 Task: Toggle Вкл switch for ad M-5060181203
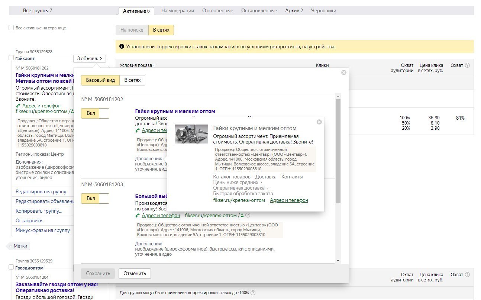(95, 199)
